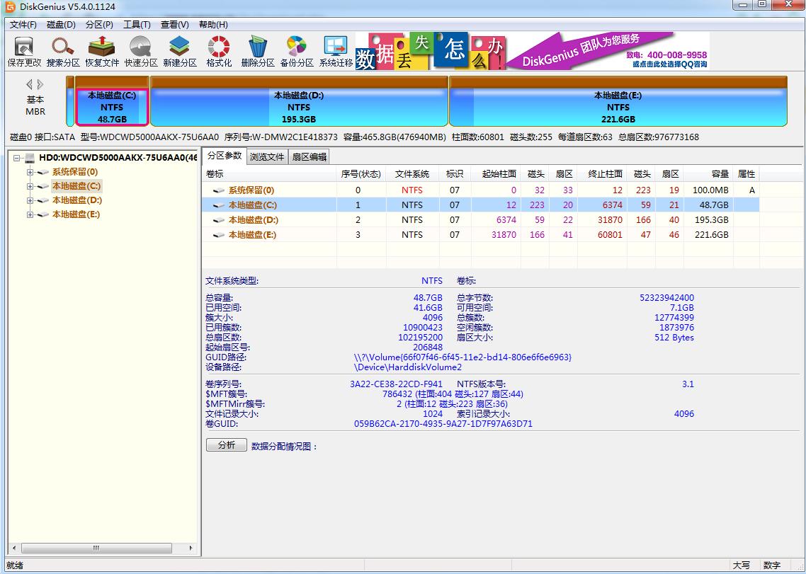This screenshot has width=806, height=574.
Task: Select the 搜索分区 (Search Partition) tool
Action: click(62, 50)
